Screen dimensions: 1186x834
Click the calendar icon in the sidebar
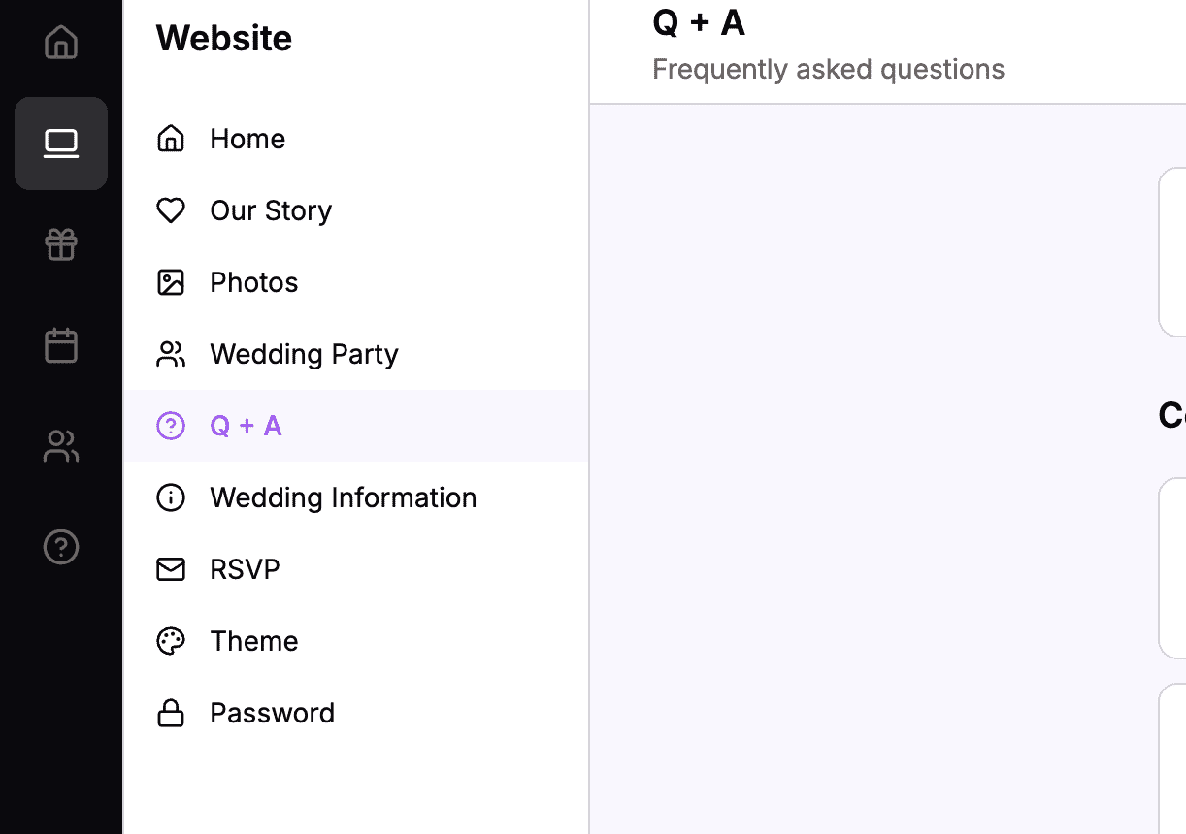pyautogui.click(x=61, y=345)
